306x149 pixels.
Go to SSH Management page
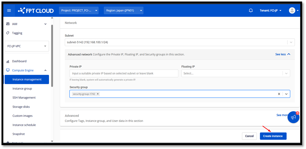pyautogui.click(x=24, y=98)
